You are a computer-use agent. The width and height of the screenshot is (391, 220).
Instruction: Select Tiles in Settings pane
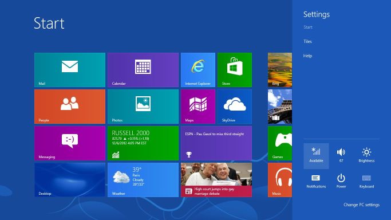[308, 41]
